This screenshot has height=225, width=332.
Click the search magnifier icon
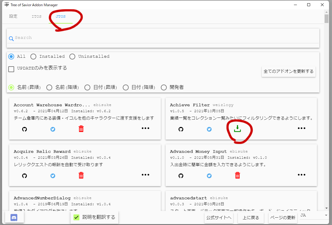[x=11, y=39]
